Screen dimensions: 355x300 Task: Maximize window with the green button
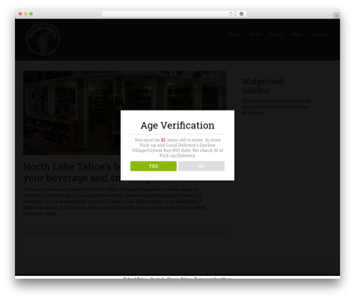[31, 14]
